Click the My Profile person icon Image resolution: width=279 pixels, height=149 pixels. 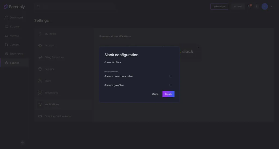[x=40, y=34]
